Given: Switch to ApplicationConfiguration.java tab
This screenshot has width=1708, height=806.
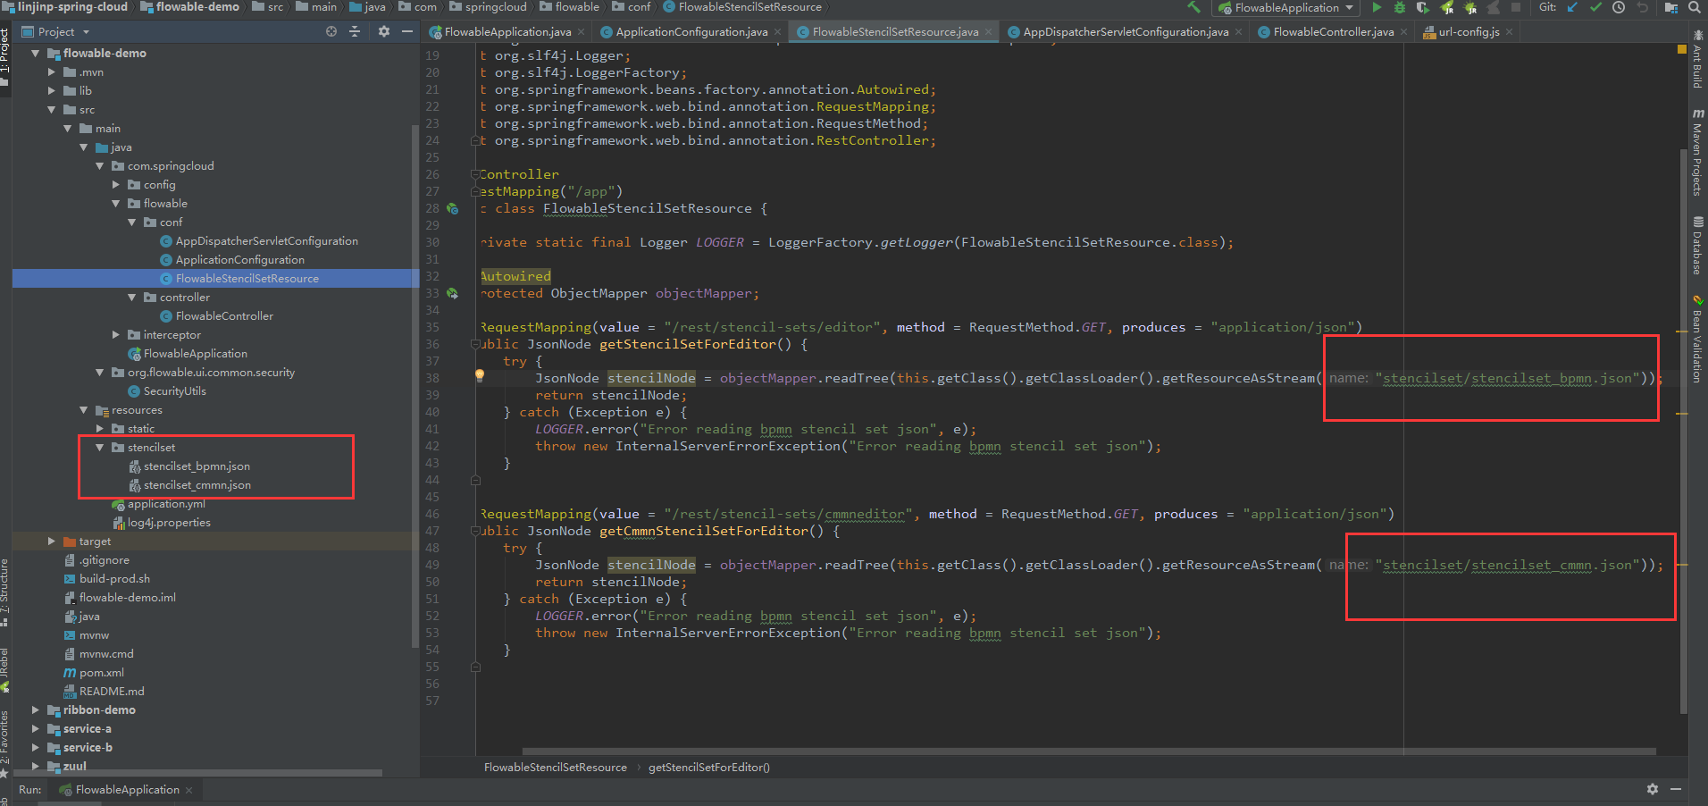Looking at the screenshot, I should [x=691, y=31].
